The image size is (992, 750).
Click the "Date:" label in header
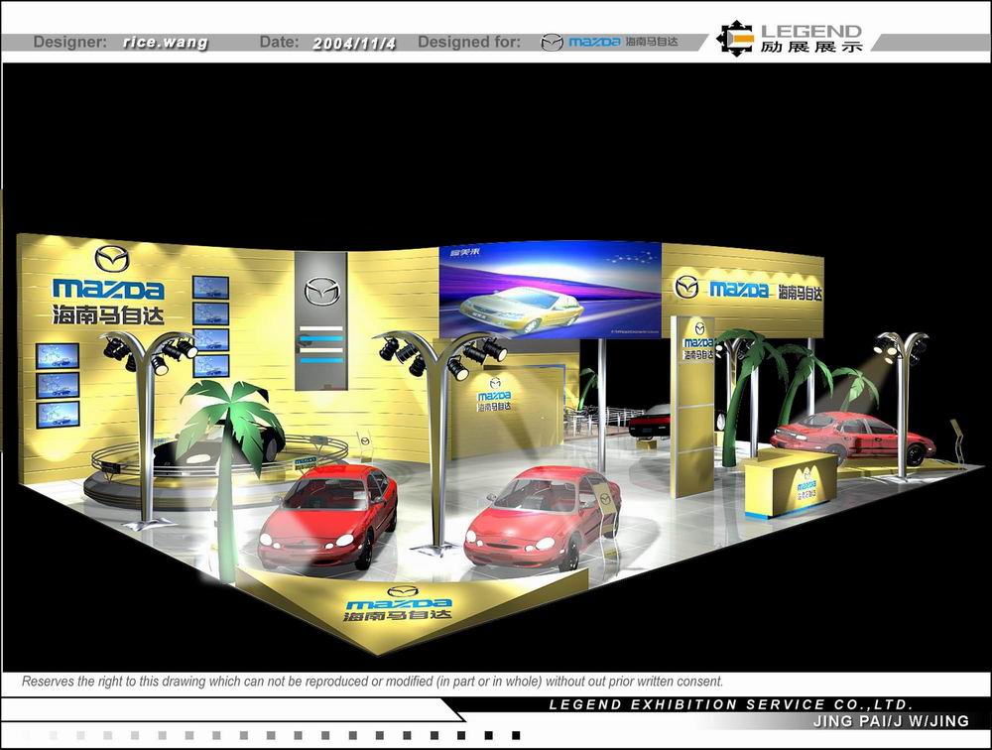pos(279,42)
